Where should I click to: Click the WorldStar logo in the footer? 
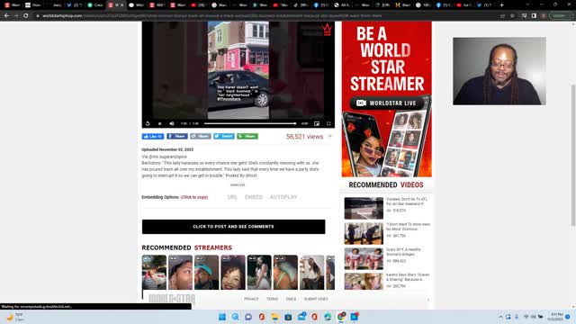(x=172, y=299)
